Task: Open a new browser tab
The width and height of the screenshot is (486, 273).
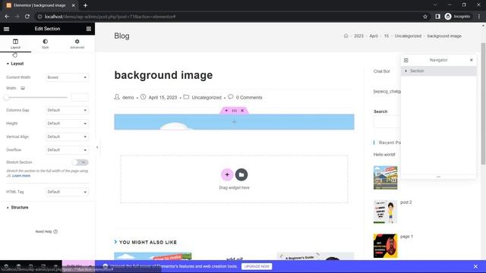Action: pyautogui.click(x=85, y=5)
